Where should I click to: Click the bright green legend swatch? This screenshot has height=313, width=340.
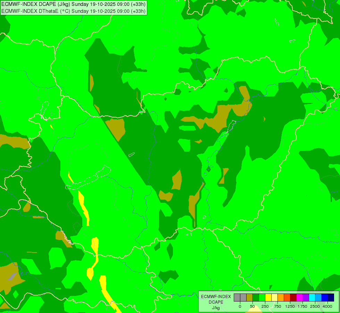(262, 297)
